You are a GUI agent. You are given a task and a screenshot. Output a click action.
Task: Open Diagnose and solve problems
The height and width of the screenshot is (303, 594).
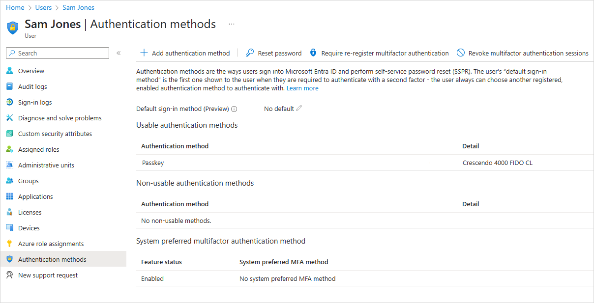(59, 118)
